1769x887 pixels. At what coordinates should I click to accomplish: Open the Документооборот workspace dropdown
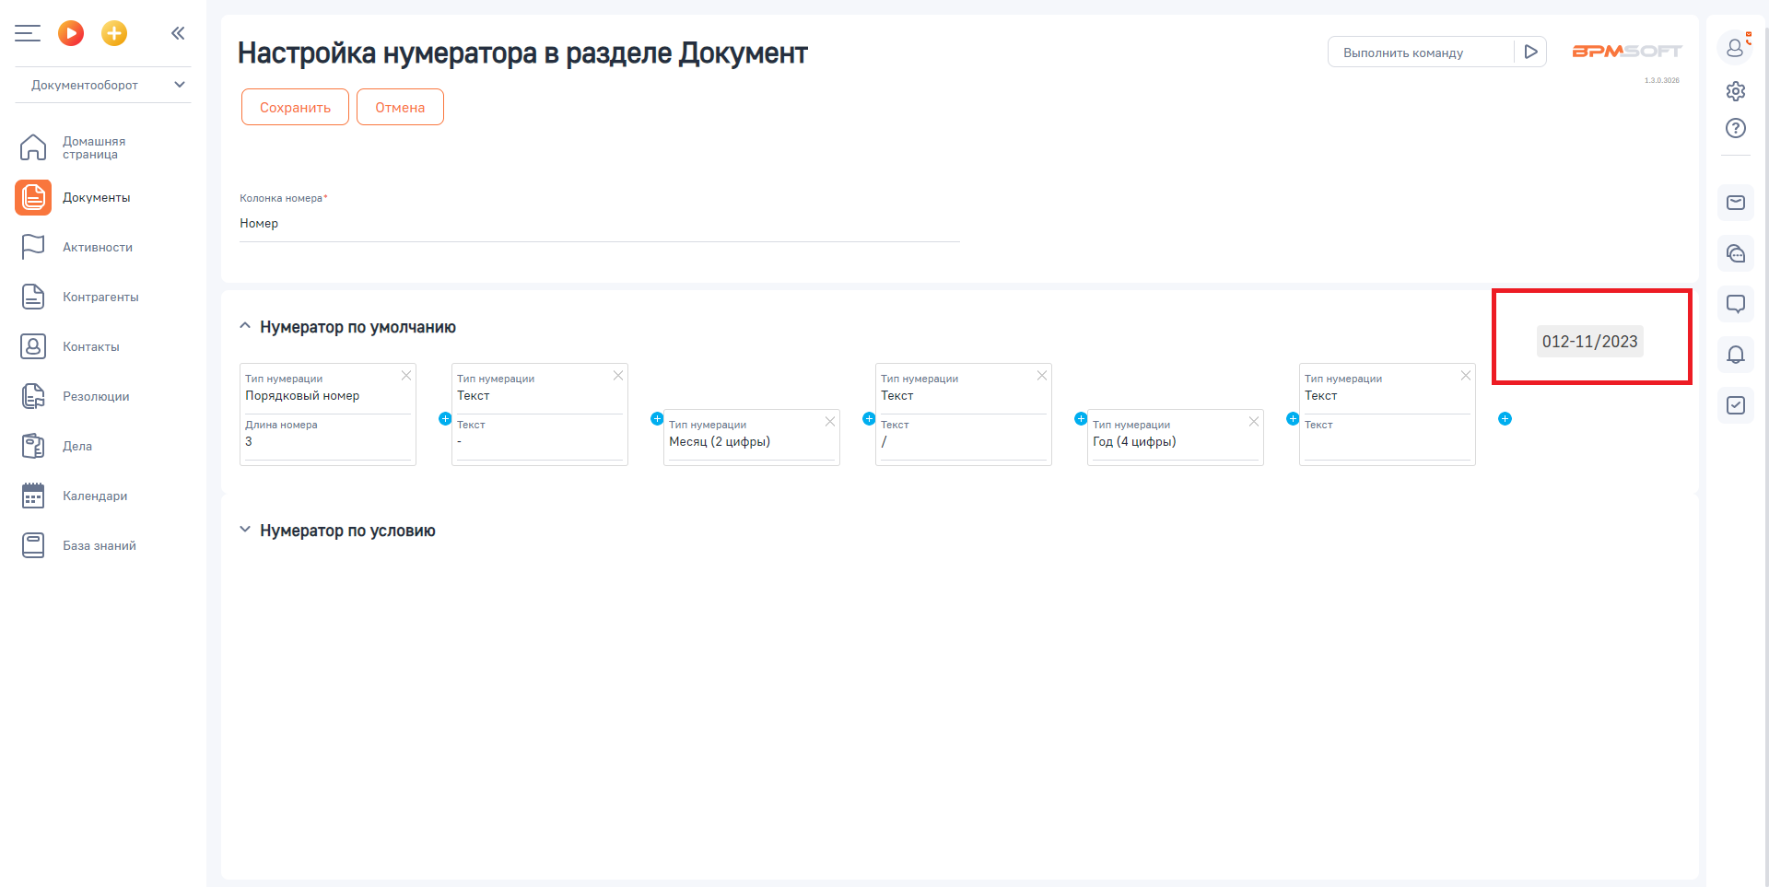click(x=103, y=85)
